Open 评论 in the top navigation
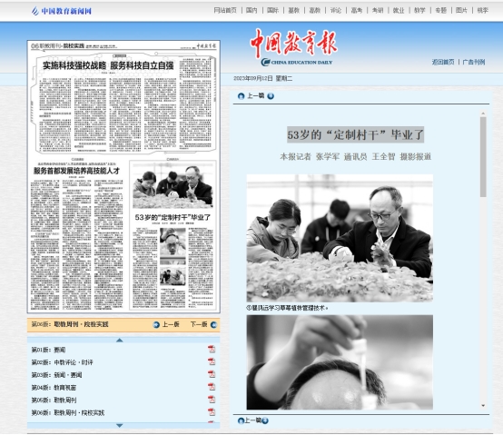This screenshot has height=435, width=503. [336, 10]
